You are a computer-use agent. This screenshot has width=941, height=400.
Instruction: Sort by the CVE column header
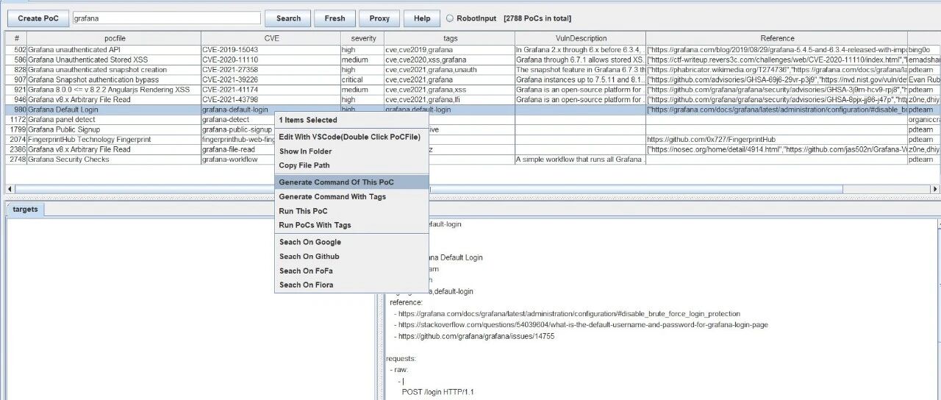(x=271, y=38)
